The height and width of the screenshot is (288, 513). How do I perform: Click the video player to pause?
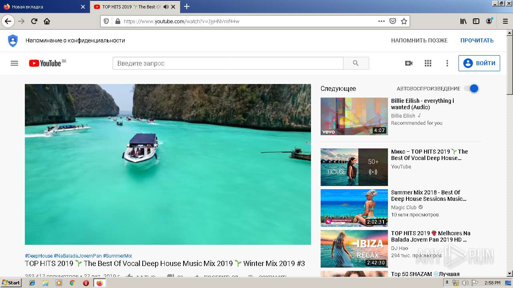(168, 164)
